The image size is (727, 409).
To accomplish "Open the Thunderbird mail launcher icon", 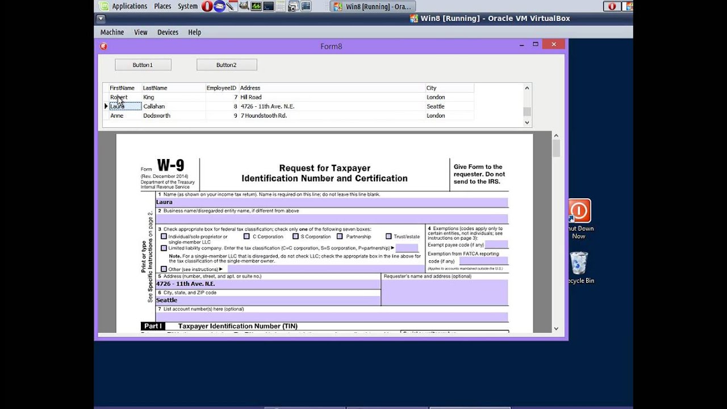I will point(219,6).
